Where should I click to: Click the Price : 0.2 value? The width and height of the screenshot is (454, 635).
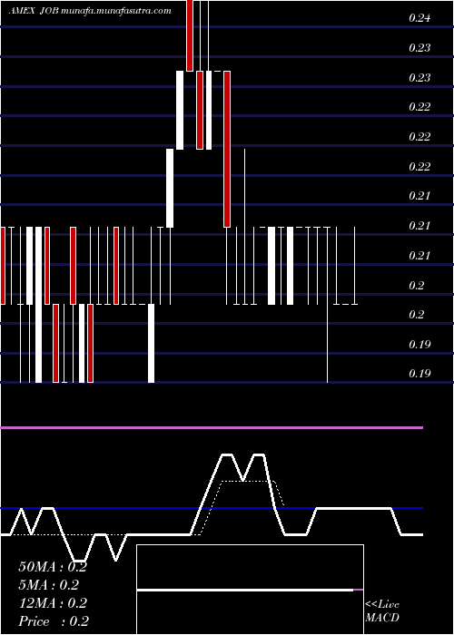[54, 621]
